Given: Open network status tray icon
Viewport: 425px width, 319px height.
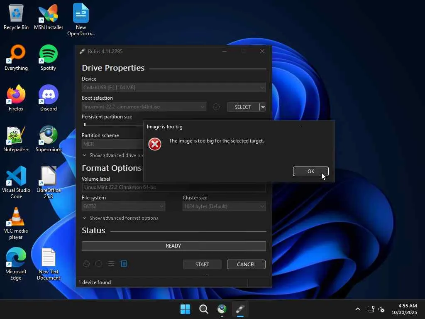Looking at the screenshot, I should click(371, 309).
